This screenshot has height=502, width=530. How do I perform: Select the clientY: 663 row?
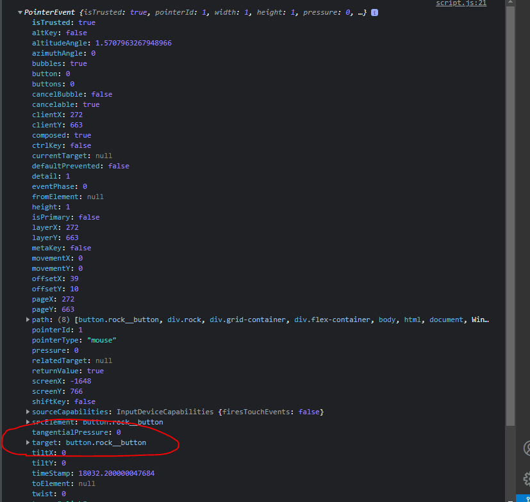click(58, 125)
